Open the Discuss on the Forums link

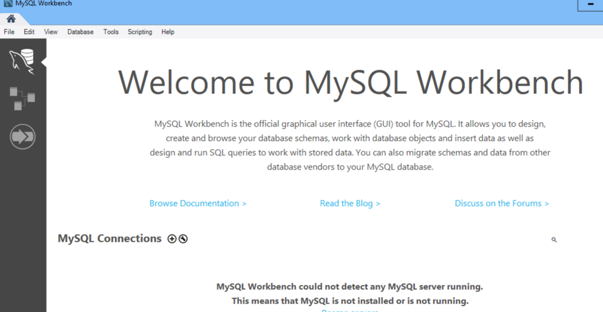click(x=502, y=203)
